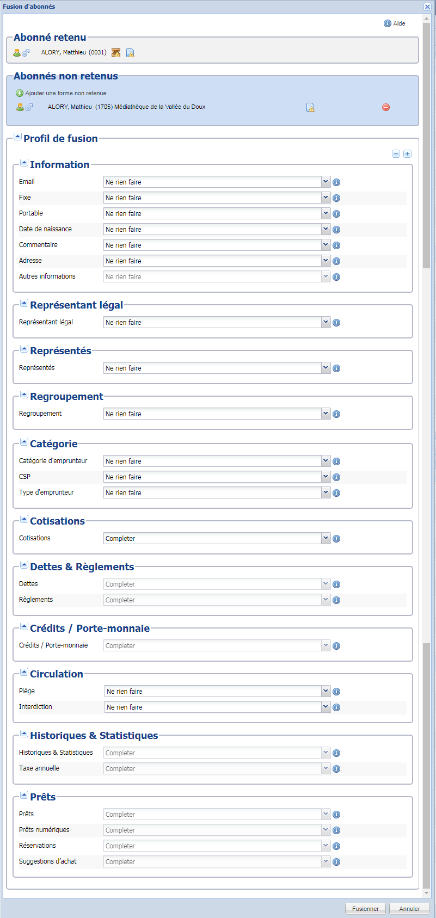This screenshot has width=436, height=918.
Task: Show info for Autres informations
Action: click(336, 277)
